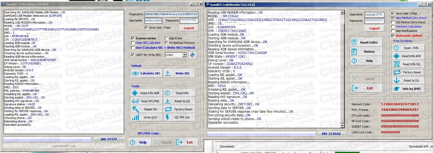Toggle Save User / Pass in TMO window
The width and height of the screenshot is (433, 153).
146,28
